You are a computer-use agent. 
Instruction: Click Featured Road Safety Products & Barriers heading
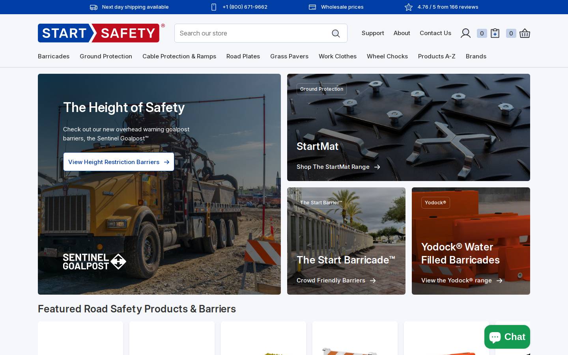pyautogui.click(x=137, y=309)
